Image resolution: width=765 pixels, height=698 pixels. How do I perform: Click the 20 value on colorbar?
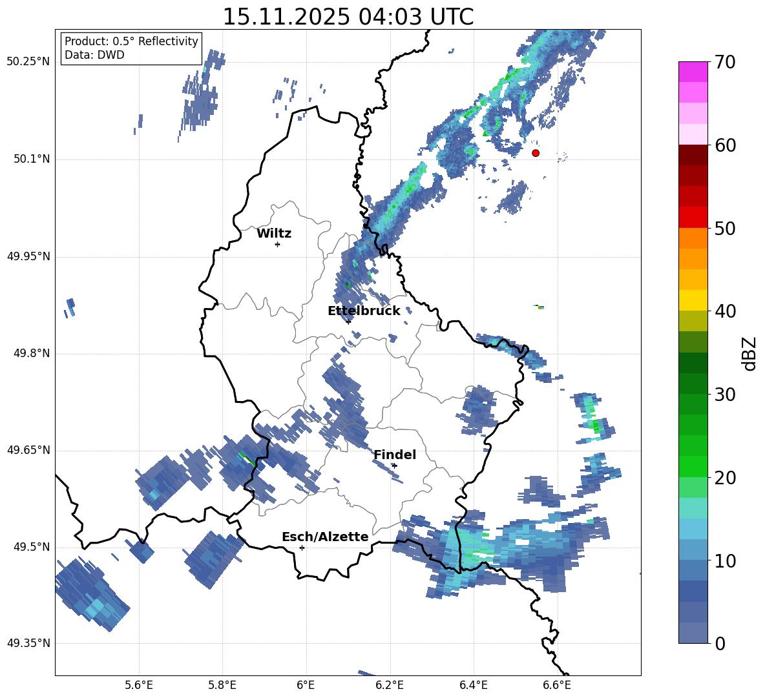pyautogui.click(x=725, y=478)
